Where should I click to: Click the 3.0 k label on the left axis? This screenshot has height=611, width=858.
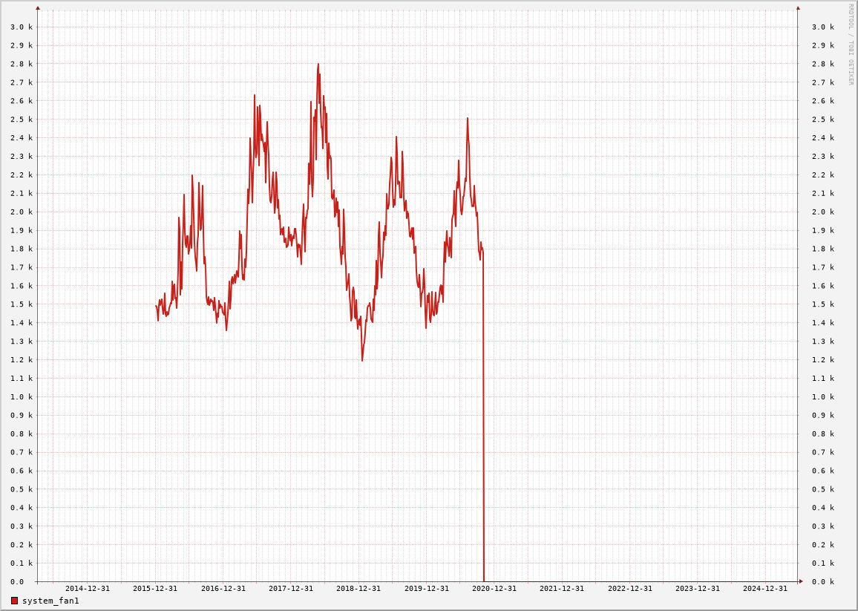coord(21,27)
